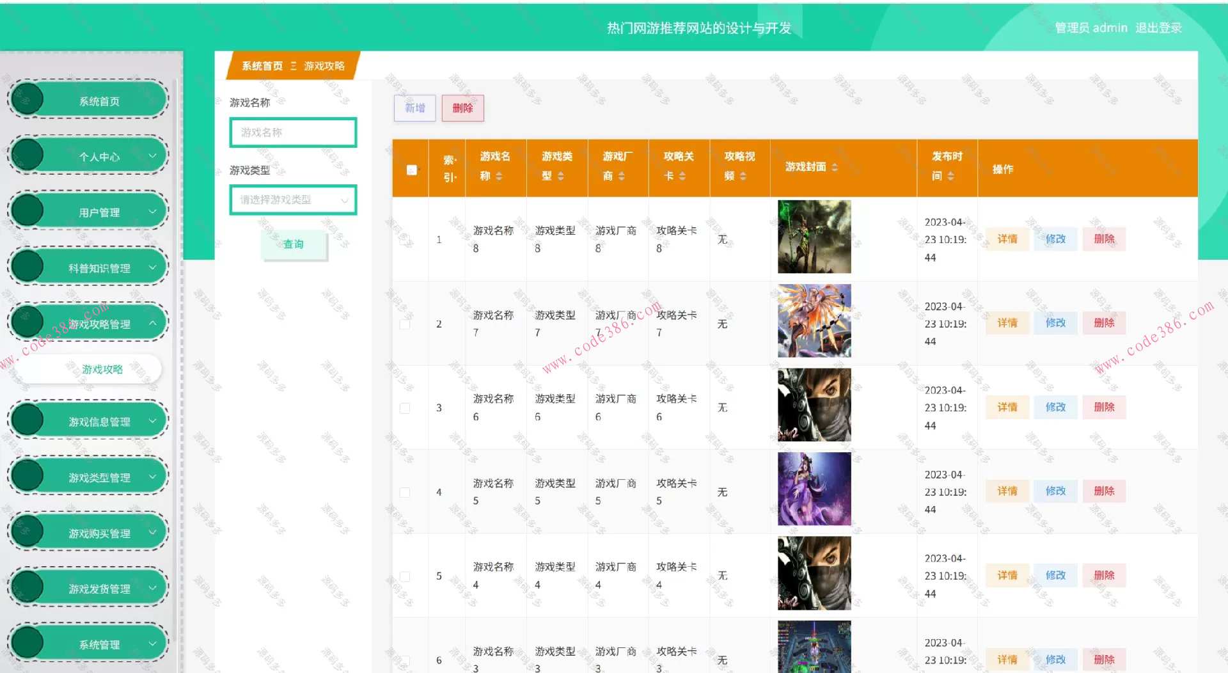
Task: Open the cover image of 游戏名称7
Action: pyautogui.click(x=814, y=321)
